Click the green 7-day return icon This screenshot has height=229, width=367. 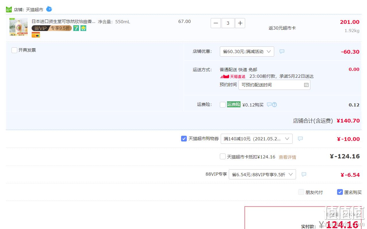[x=76, y=28]
